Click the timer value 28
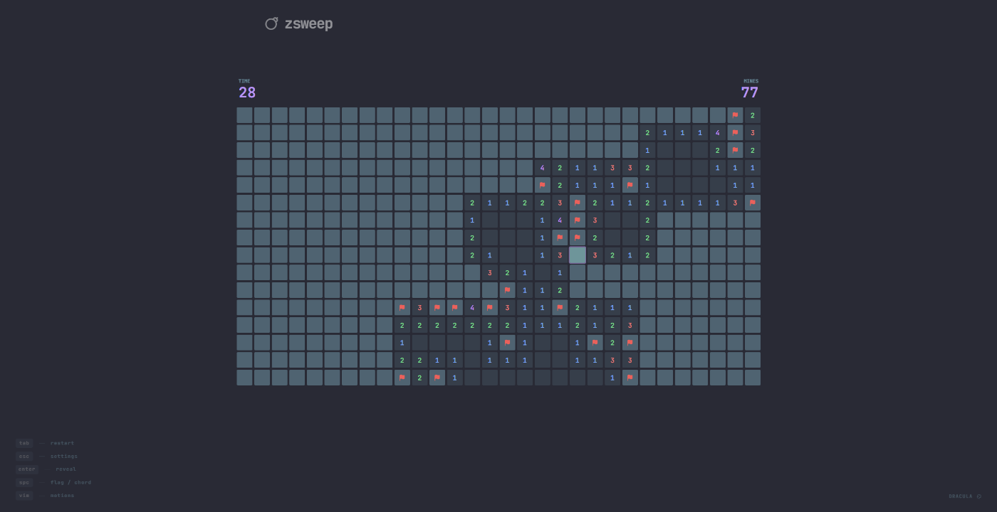997x512 pixels. tap(247, 93)
